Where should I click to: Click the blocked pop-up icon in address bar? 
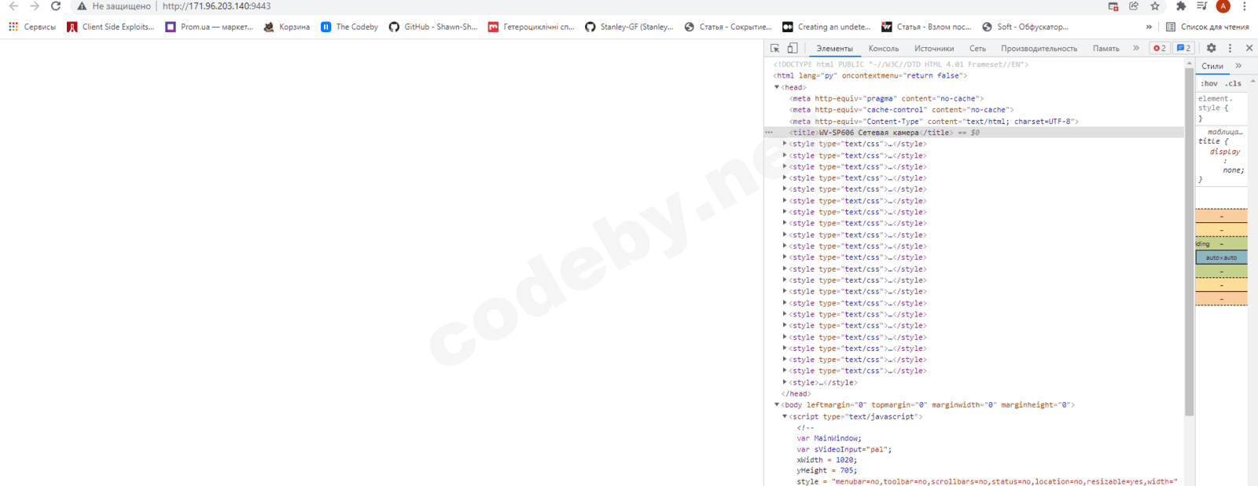point(1113,6)
